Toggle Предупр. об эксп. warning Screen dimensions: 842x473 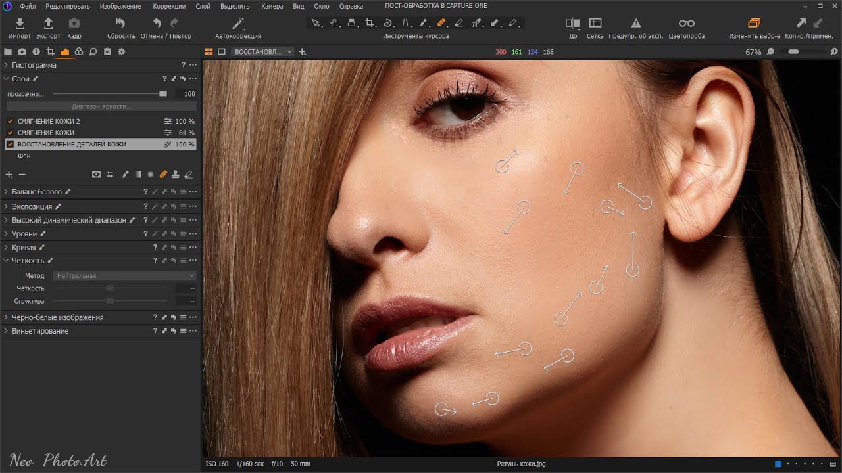(636, 24)
